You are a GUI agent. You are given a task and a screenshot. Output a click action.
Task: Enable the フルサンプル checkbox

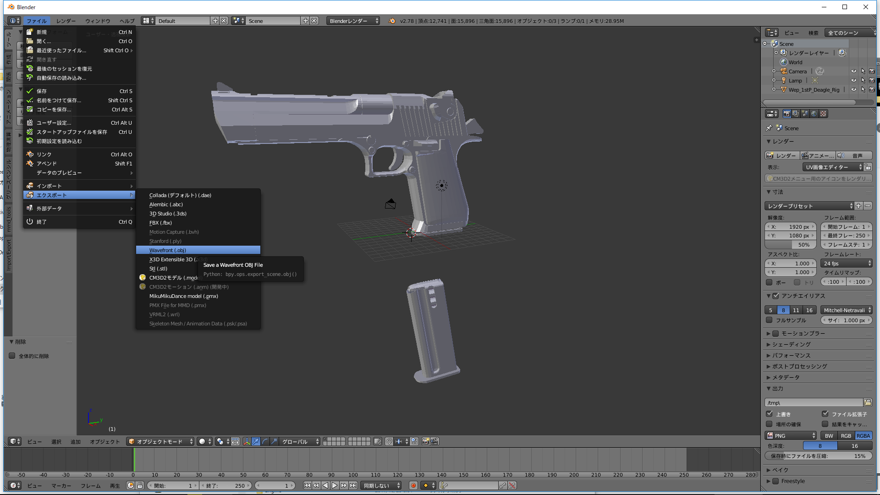click(x=770, y=320)
